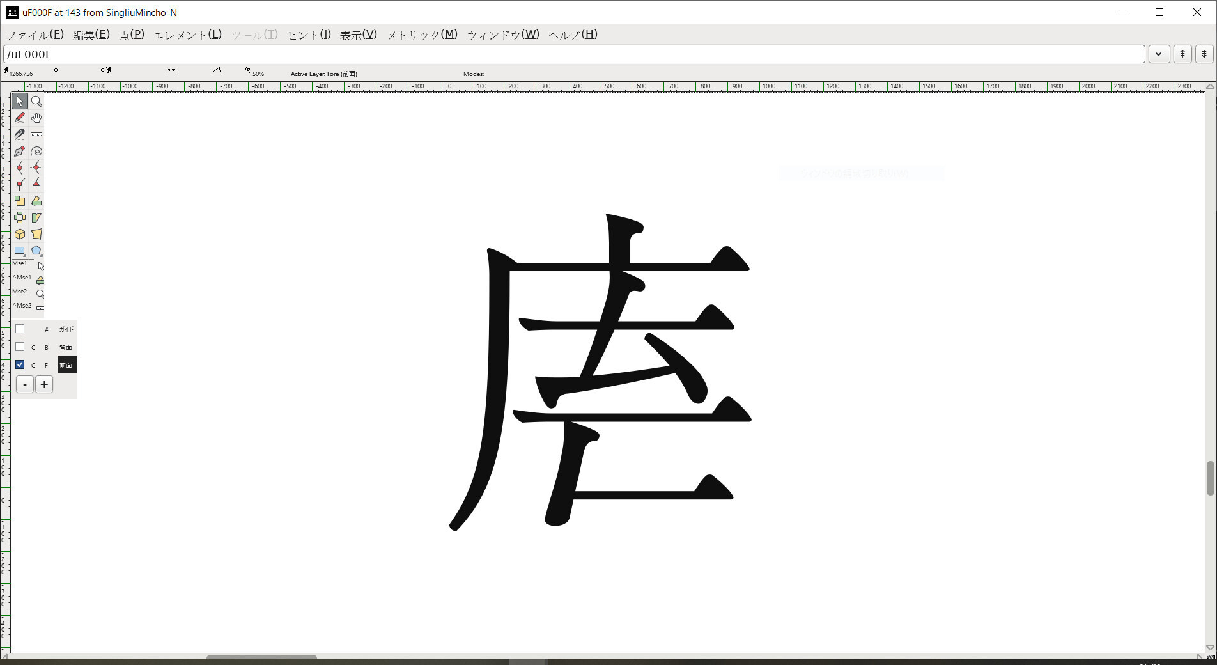
Task: Activate the Spiro curve tool
Action: click(x=36, y=152)
